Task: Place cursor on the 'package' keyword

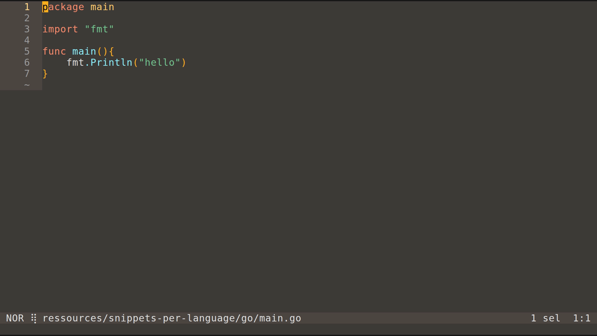Action: point(63,7)
